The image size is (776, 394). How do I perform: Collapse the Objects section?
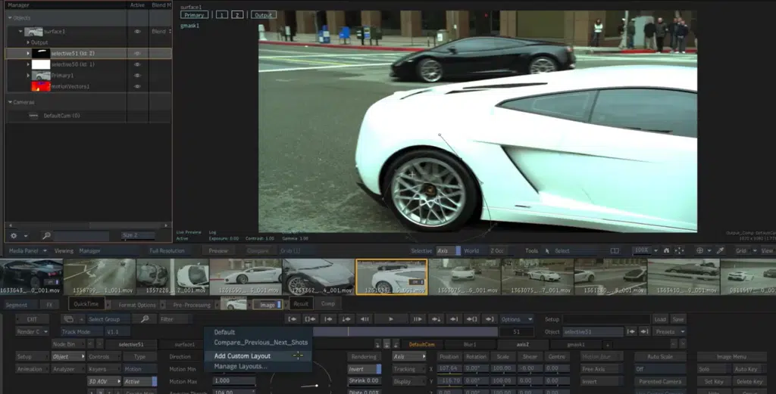pyautogui.click(x=10, y=18)
